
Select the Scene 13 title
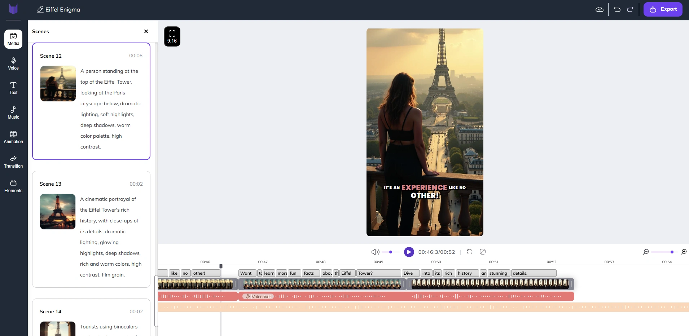point(51,184)
